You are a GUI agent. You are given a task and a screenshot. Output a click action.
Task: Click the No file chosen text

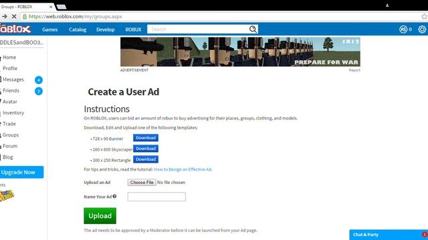(171, 182)
